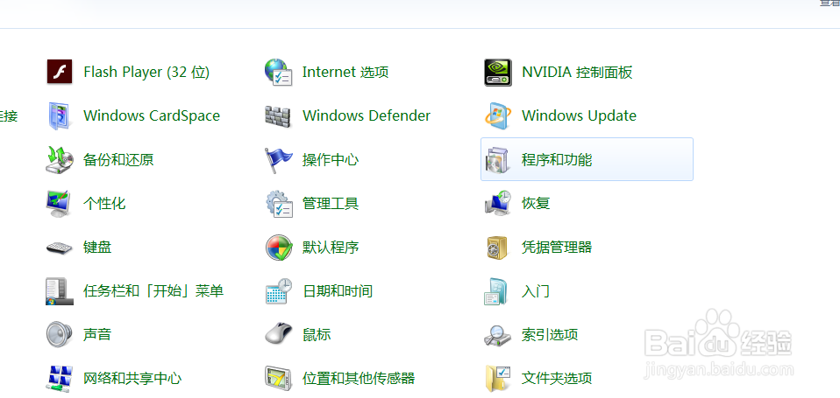Screen dimensions: 840x398
Task: Click the 恢复 computer clock icon
Action: pos(498,204)
